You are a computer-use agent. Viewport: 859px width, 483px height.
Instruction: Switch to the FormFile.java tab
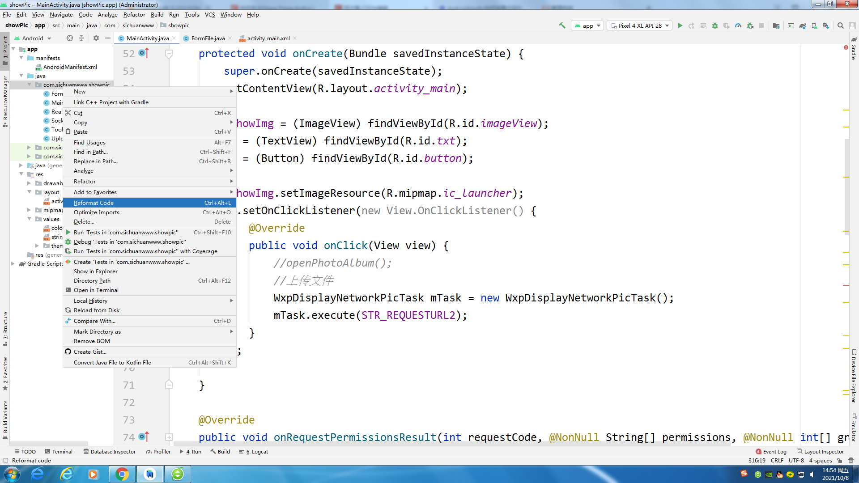[208, 38]
